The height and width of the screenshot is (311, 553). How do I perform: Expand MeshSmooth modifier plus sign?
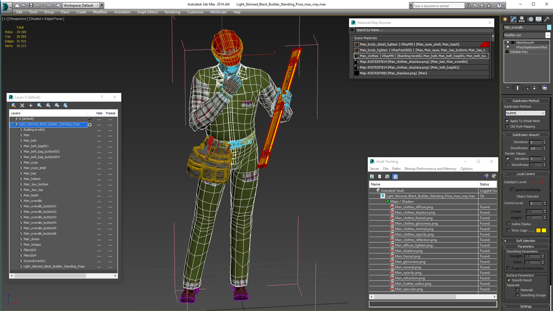pyautogui.click(x=513, y=43)
